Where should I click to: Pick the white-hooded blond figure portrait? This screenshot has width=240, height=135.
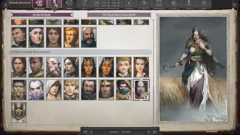coord(54,90)
